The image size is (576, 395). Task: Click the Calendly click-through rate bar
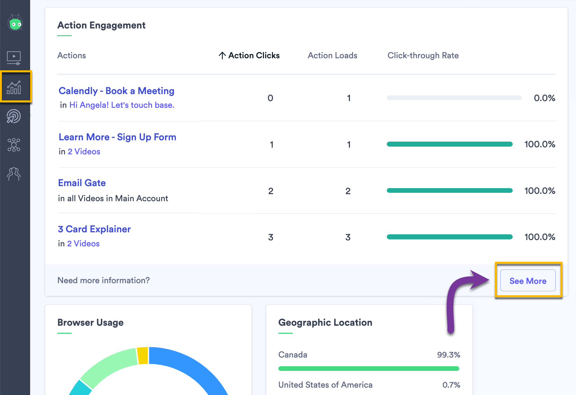(454, 98)
